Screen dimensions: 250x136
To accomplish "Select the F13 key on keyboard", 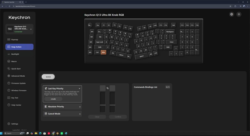I will click(x=182, y=25).
